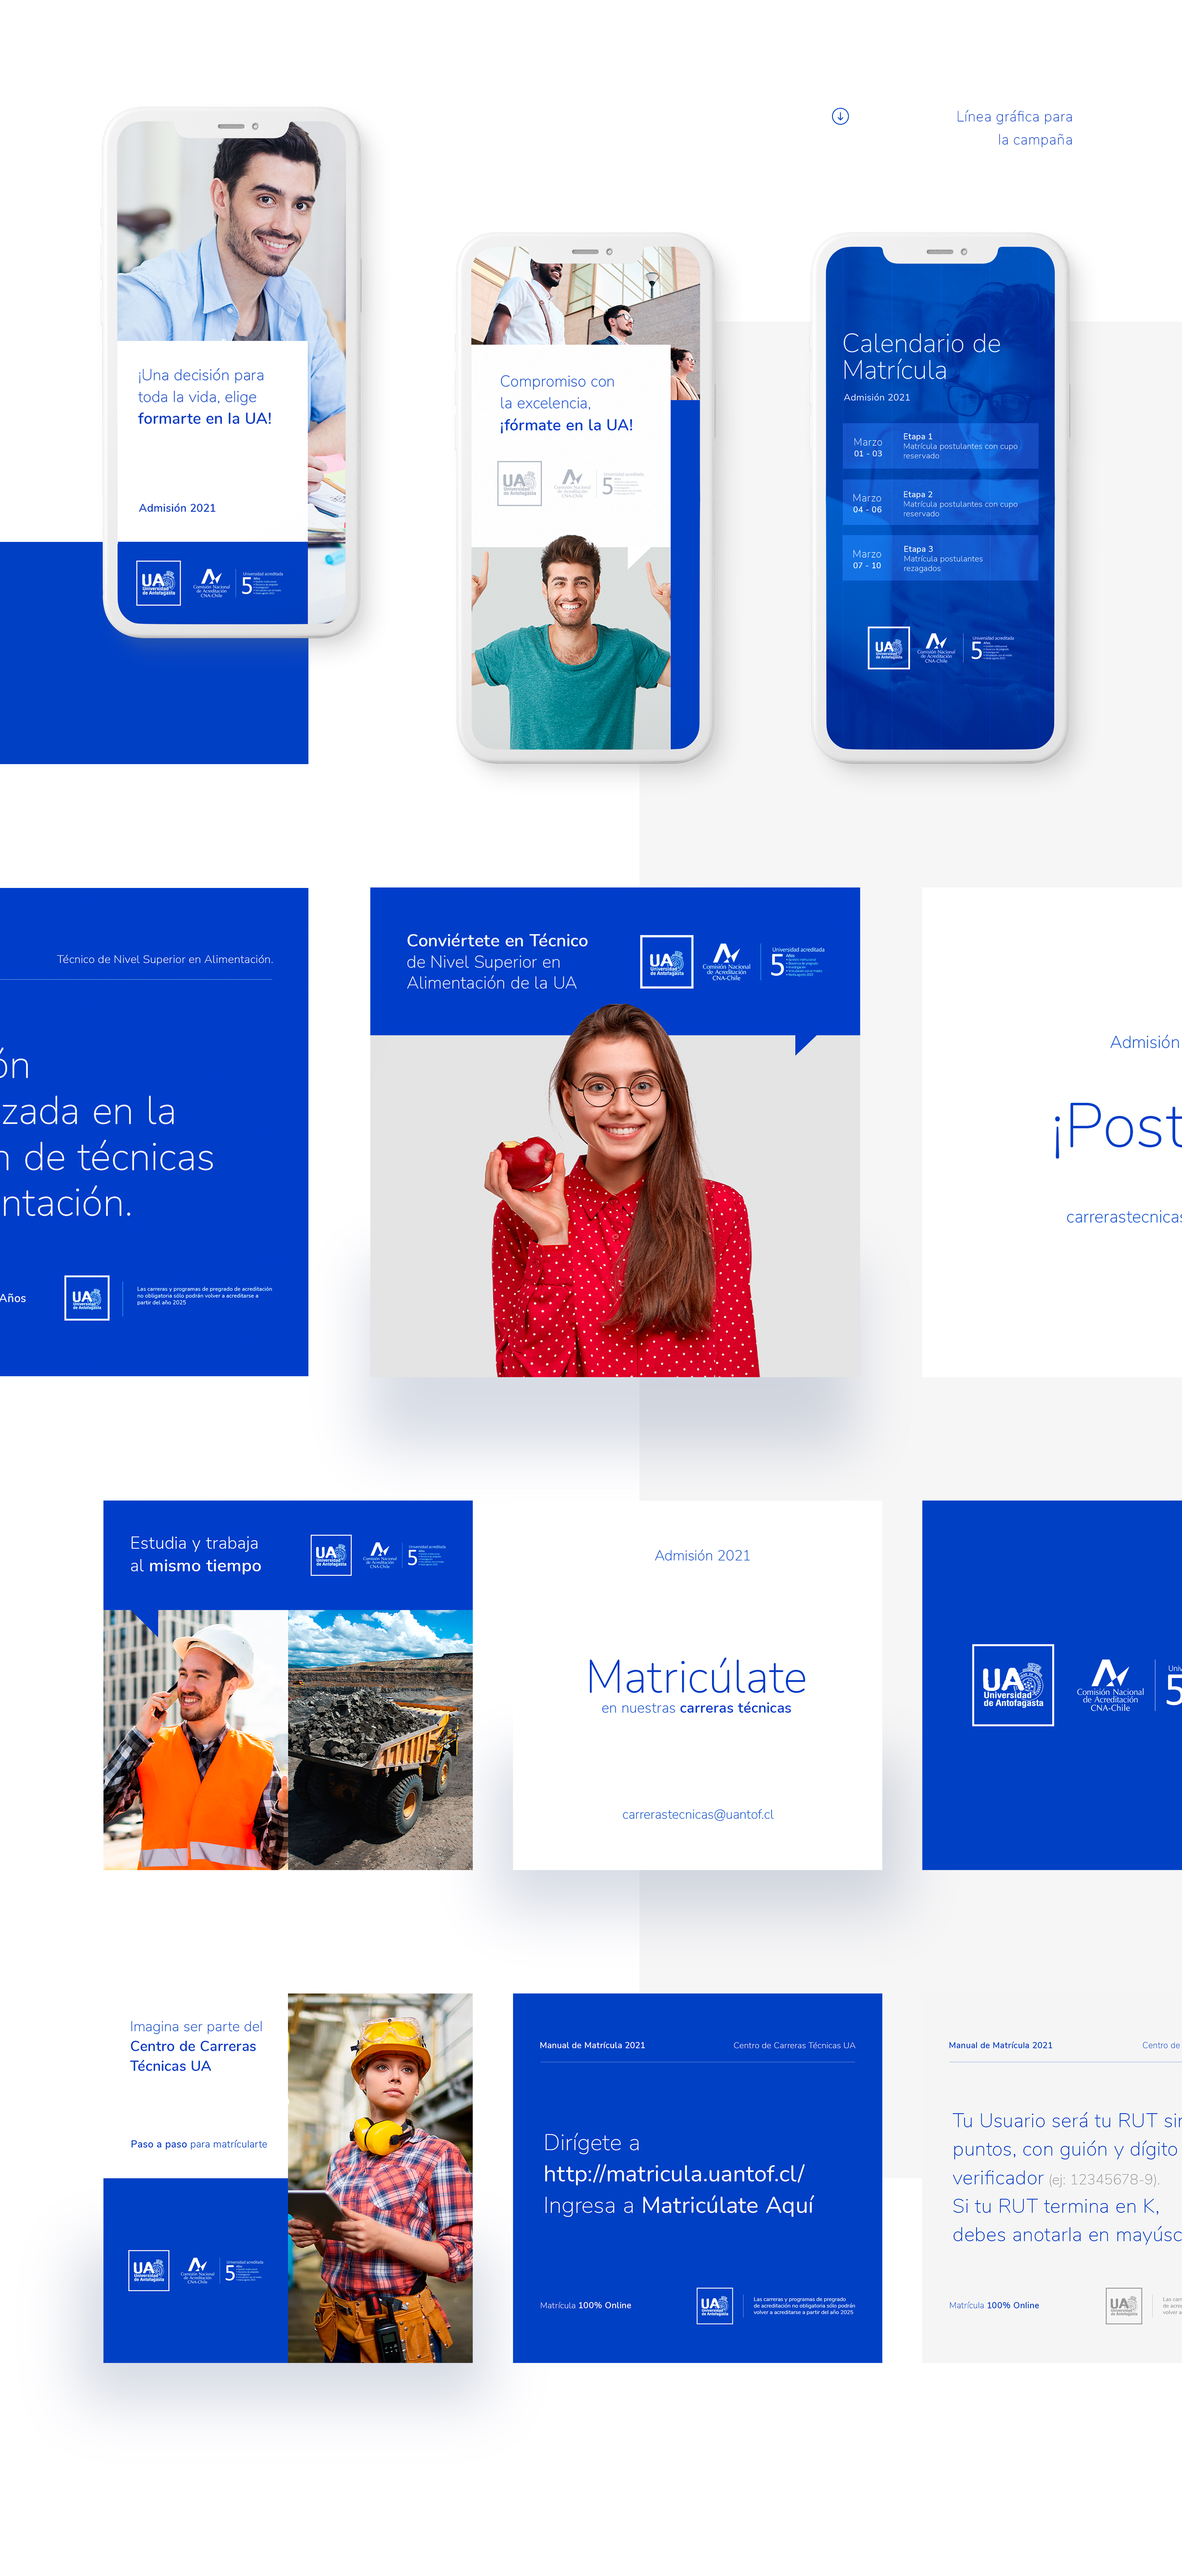The width and height of the screenshot is (1182, 2576).
Task: Click the 'Tu Usuario será tu RUT' paragraph
Action: pyautogui.click(x=1067, y=2177)
